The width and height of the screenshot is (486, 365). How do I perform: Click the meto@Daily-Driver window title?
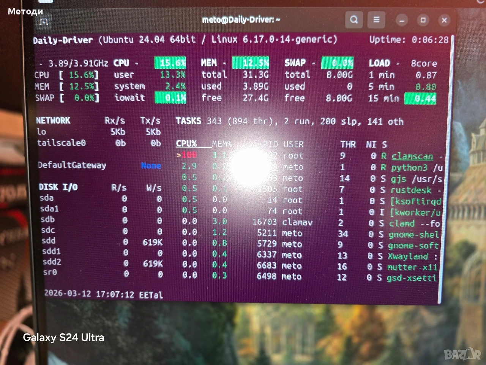(241, 19)
